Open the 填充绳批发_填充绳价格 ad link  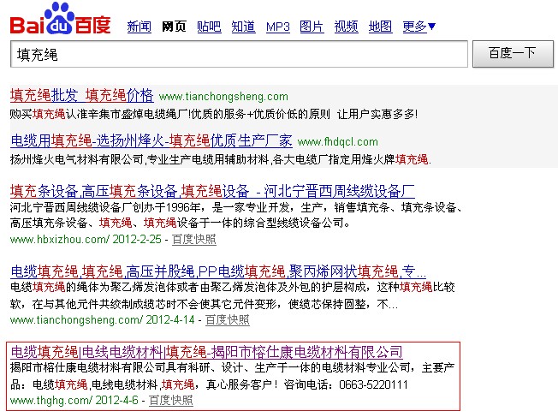(82, 95)
